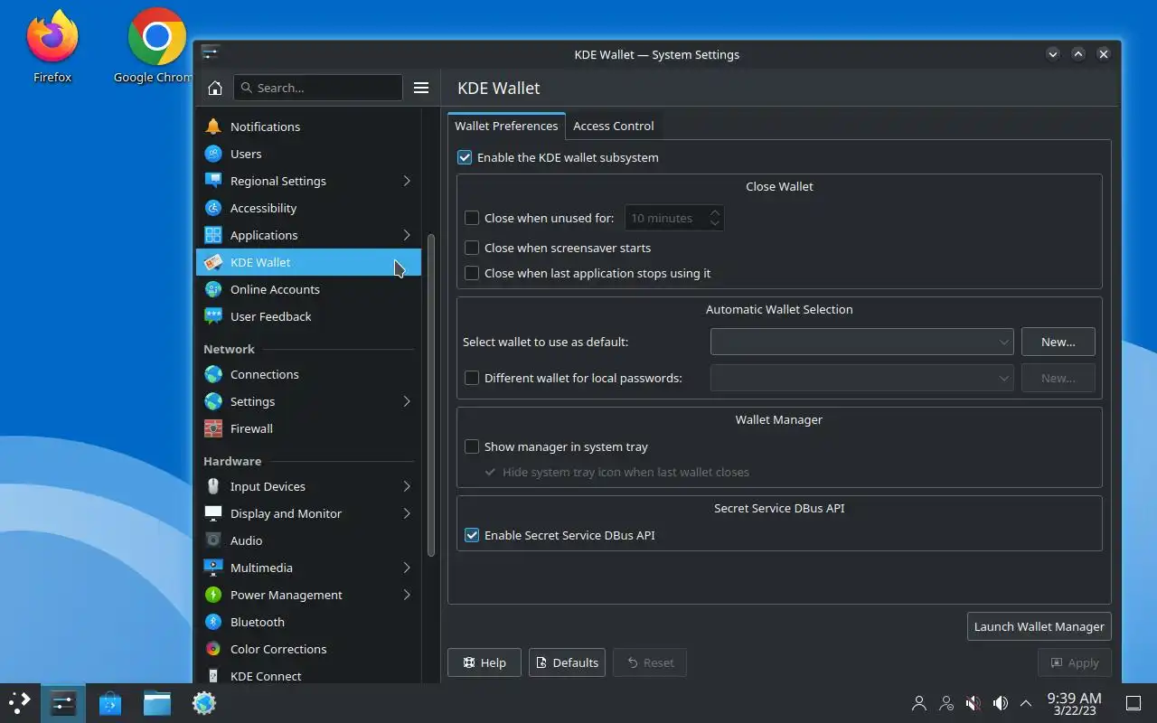This screenshot has width=1157, height=723.
Task: Open the System Settings taskbar entry
Action: [x=63, y=703]
